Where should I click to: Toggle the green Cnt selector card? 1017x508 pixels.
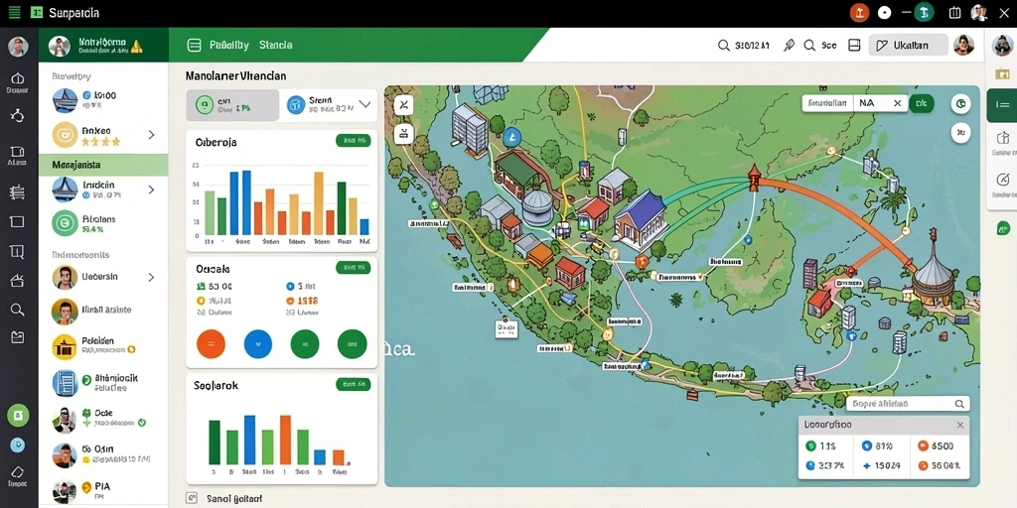[232, 105]
